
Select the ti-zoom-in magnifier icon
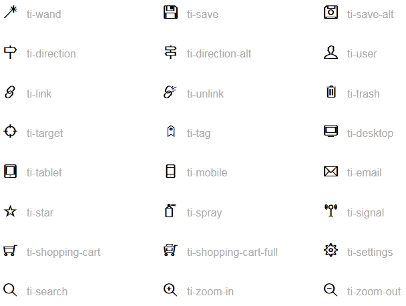coord(170,290)
